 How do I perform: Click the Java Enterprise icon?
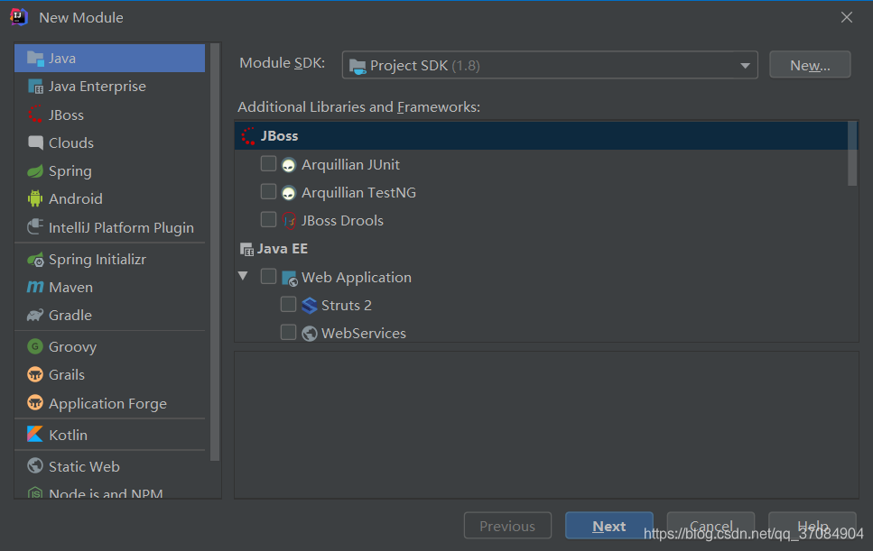[35, 87]
